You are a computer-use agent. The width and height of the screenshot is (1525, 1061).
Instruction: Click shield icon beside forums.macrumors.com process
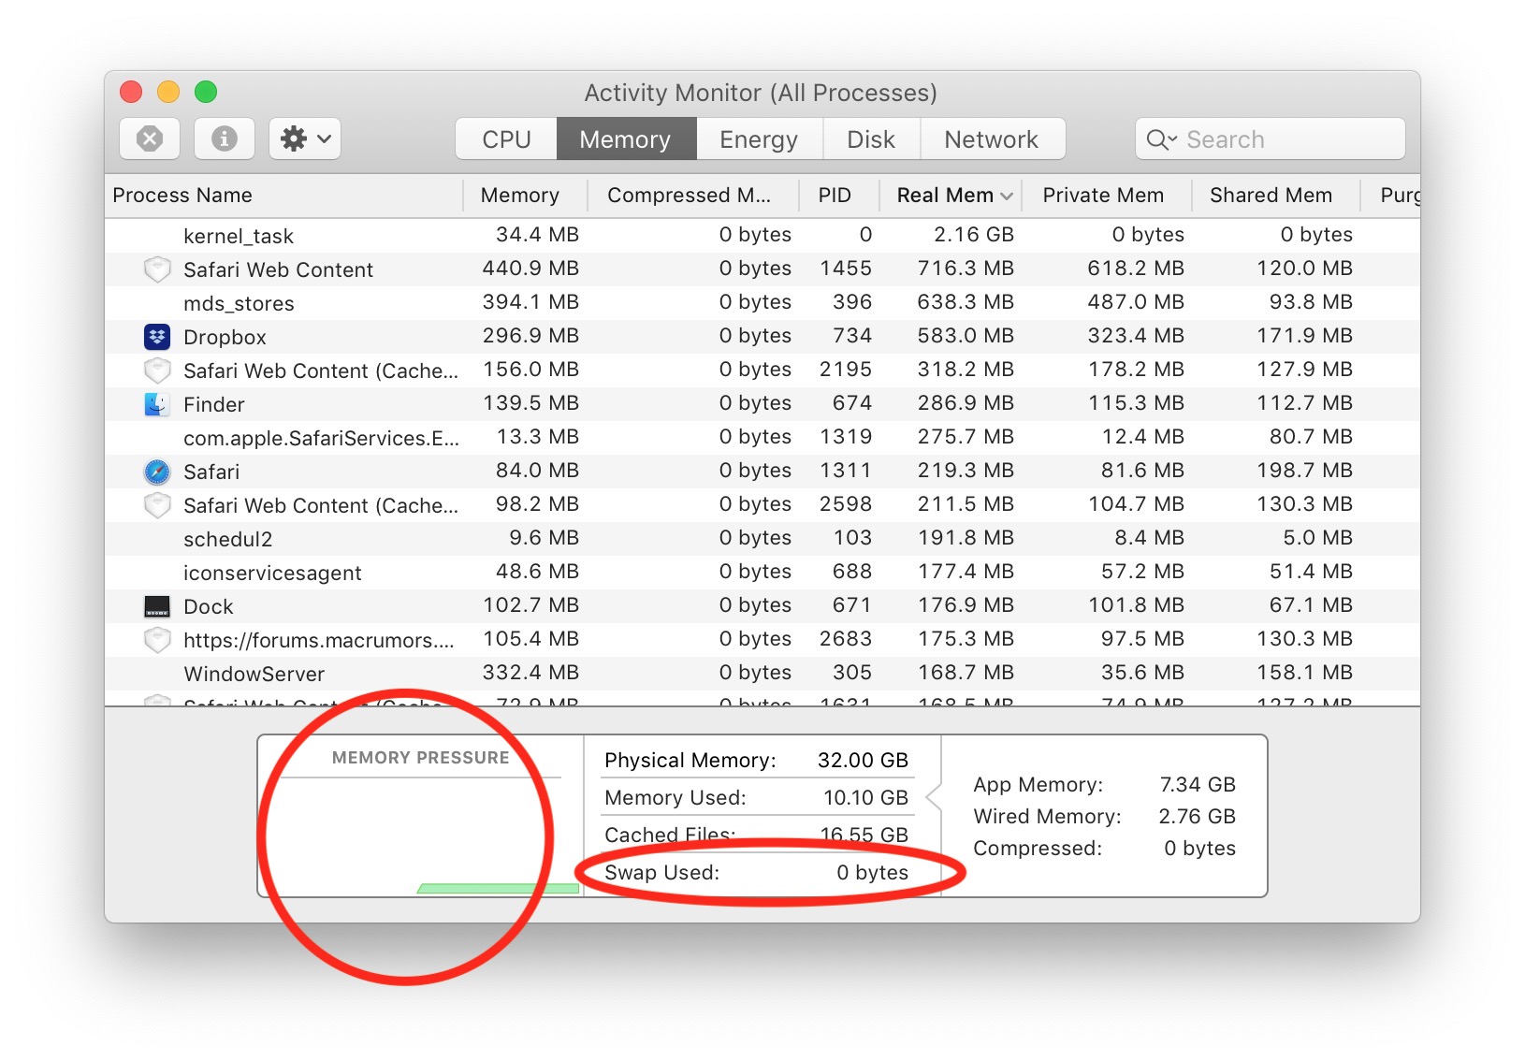coord(156,640)
